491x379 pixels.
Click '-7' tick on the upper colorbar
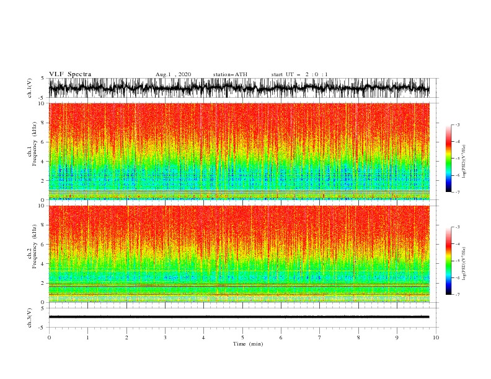tap(458, 192)
